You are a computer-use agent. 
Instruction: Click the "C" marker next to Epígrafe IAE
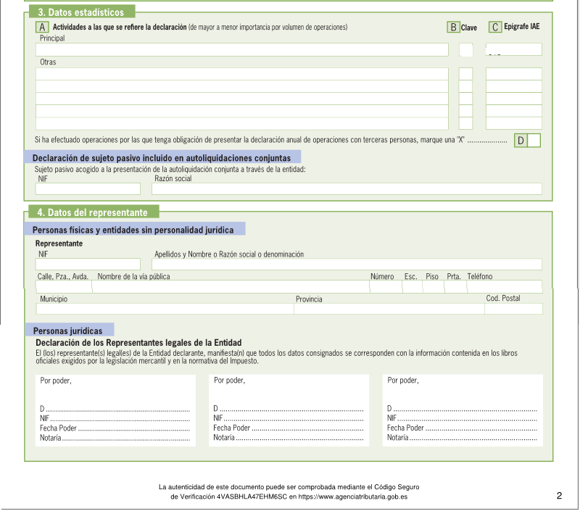495,28
